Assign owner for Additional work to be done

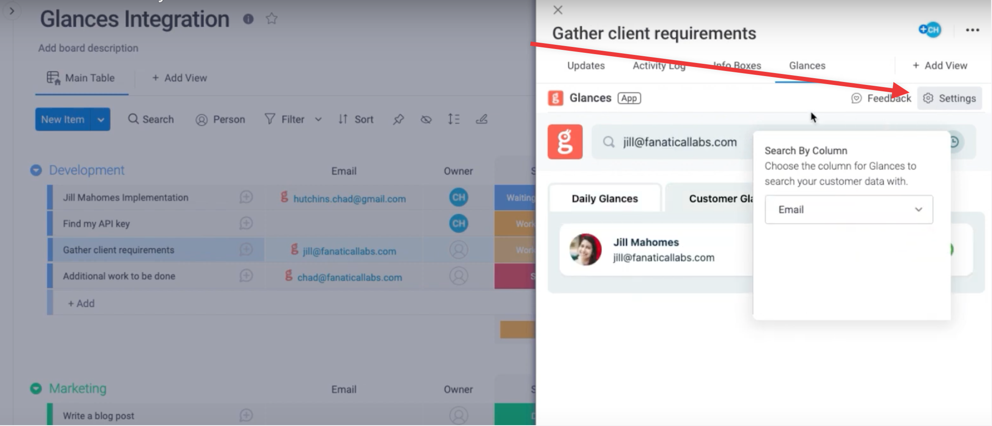click(x=458, y=276)
